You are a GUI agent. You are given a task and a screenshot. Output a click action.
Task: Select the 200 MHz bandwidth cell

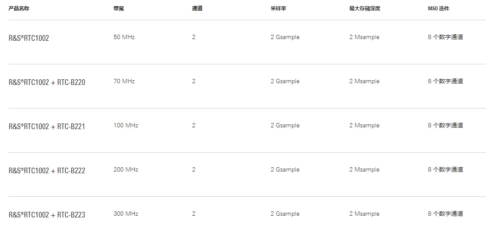coord(126,170)
